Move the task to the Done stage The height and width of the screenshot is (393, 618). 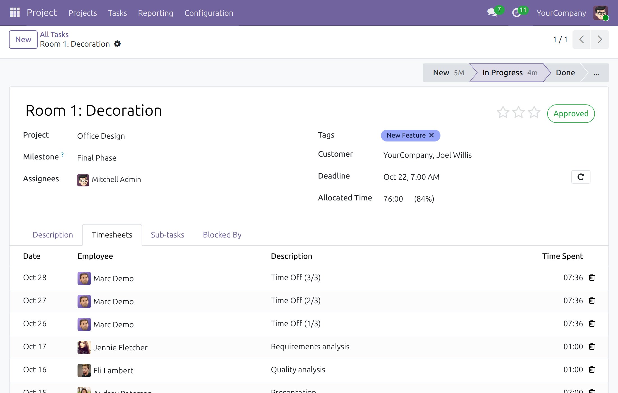[565, 73]
